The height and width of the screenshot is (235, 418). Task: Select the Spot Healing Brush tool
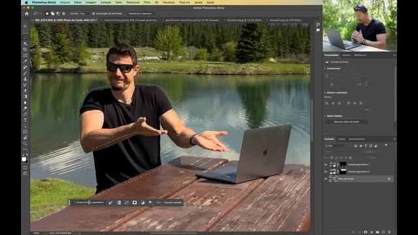pos(25,67)
